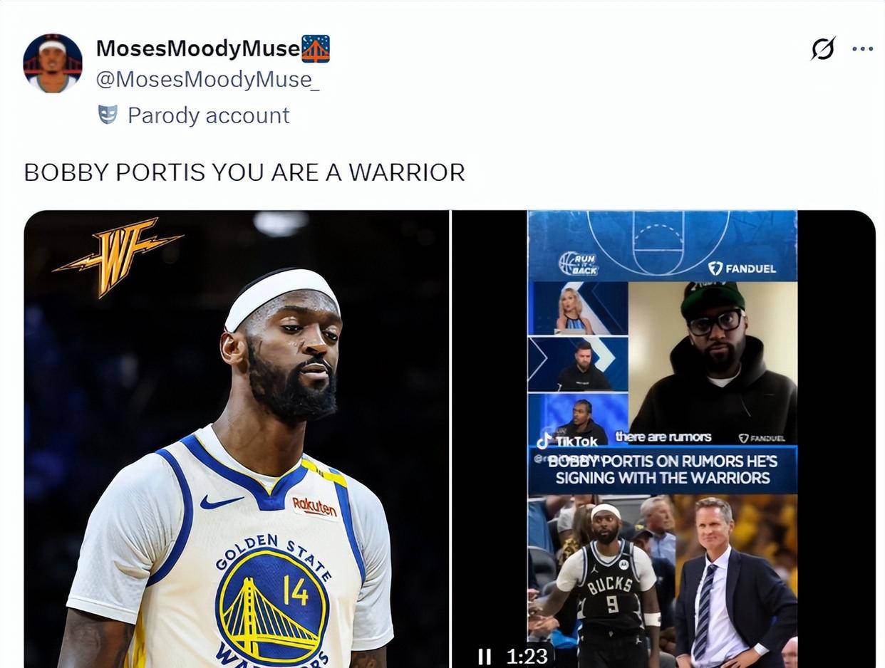This screenshot has height=668, width=885.
Task: Click the Run It Back logo
Action: pos(579,263)
